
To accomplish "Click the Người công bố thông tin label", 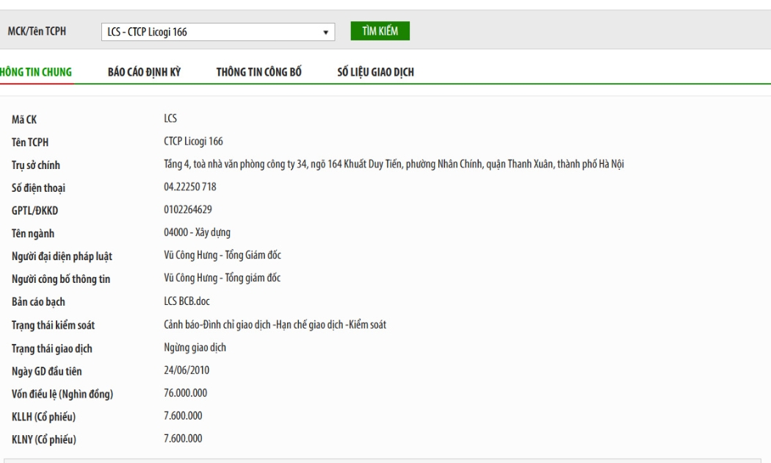I will (x=61, y=279).
